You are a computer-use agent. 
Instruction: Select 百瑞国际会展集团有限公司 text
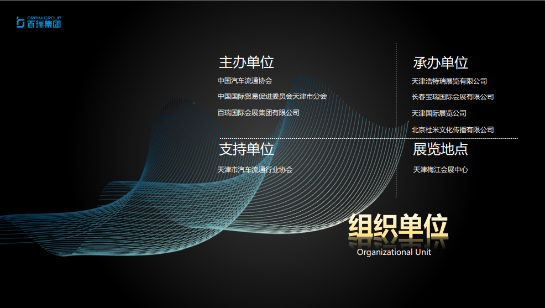[x=258, y=113]
